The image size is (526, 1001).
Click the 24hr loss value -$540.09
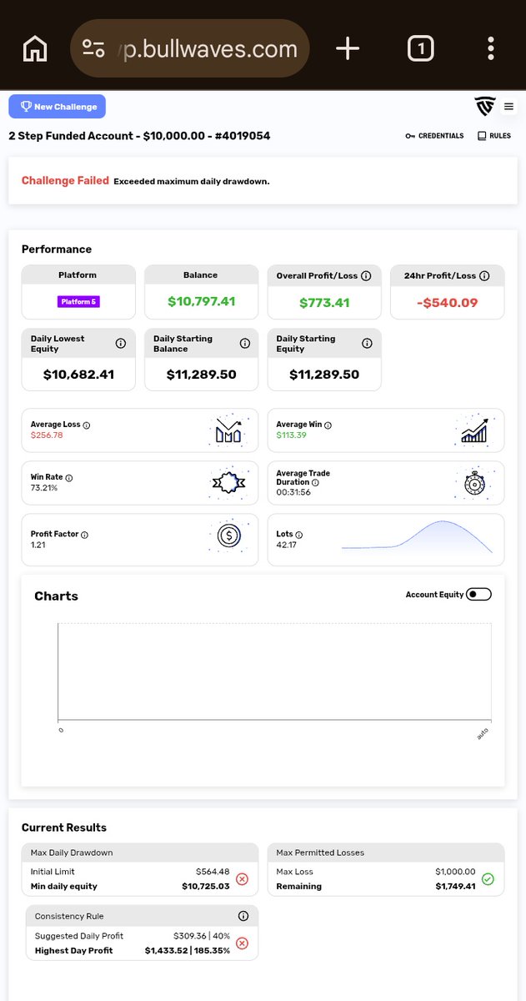coord(447,303)
